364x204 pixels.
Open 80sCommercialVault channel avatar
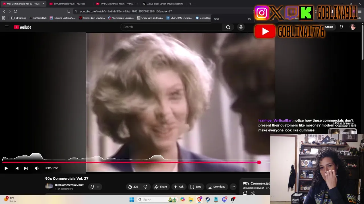(x=49, y=186)
